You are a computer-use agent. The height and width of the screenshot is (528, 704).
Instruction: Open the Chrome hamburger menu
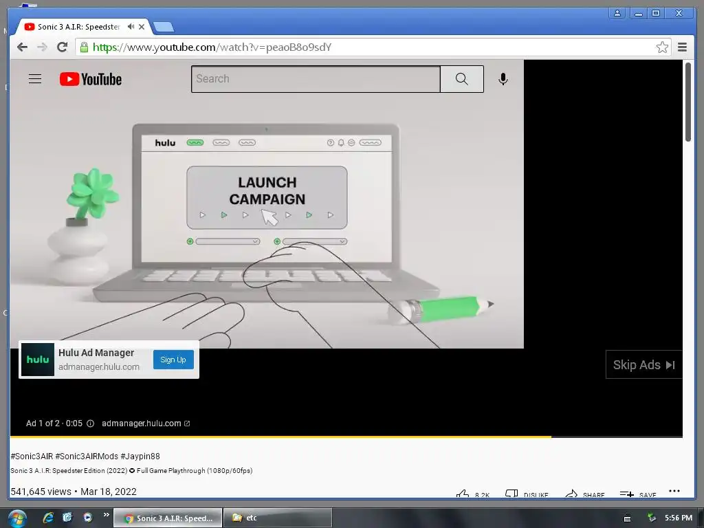click(x=682, y=47)
